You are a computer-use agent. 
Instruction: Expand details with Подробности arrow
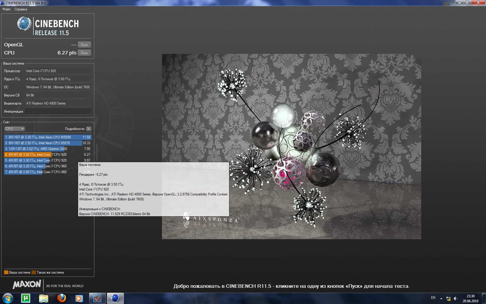click(89, 129)
